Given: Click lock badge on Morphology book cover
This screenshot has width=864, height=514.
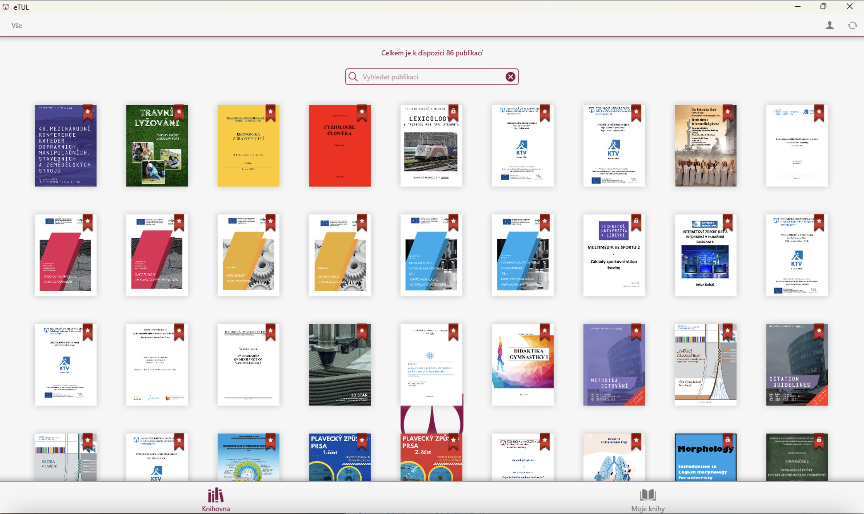Looking at the screenshot, I should (727, 440).
